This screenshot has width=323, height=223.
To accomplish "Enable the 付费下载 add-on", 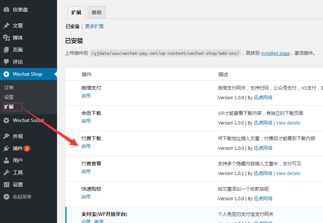I will tap(86, 146).
